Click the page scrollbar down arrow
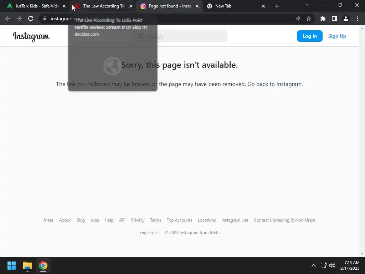The image size is (365, 274). coord(362,254)
